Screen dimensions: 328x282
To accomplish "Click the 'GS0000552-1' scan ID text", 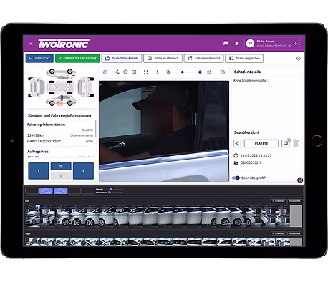I will (x=251, y=162).
